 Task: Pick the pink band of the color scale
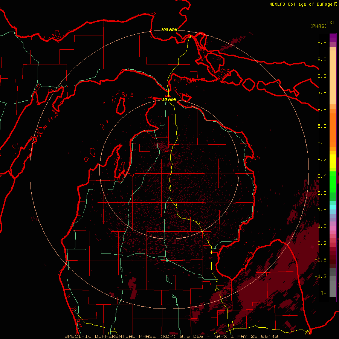coord(333,228)
